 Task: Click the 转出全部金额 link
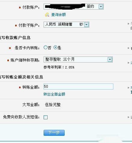[54, 94]
